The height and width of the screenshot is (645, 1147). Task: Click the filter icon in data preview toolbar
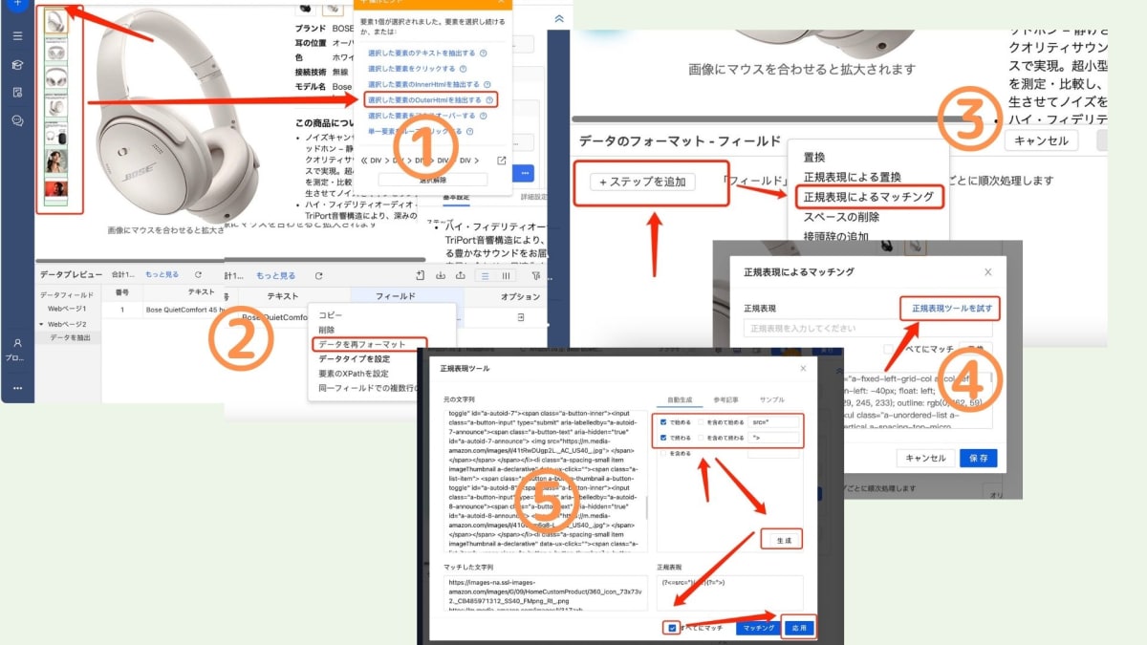coord(535,275)
